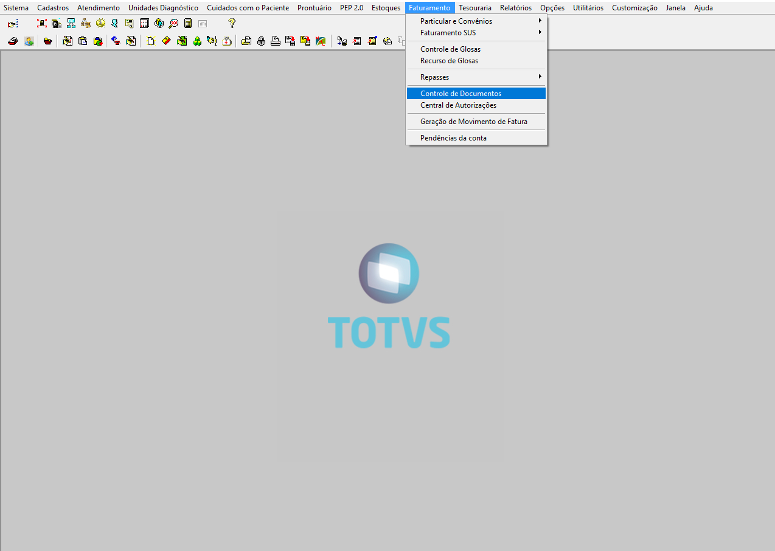Click the new blank document icon
Viewport: 775px width, 551px height.
coord(150,41)
